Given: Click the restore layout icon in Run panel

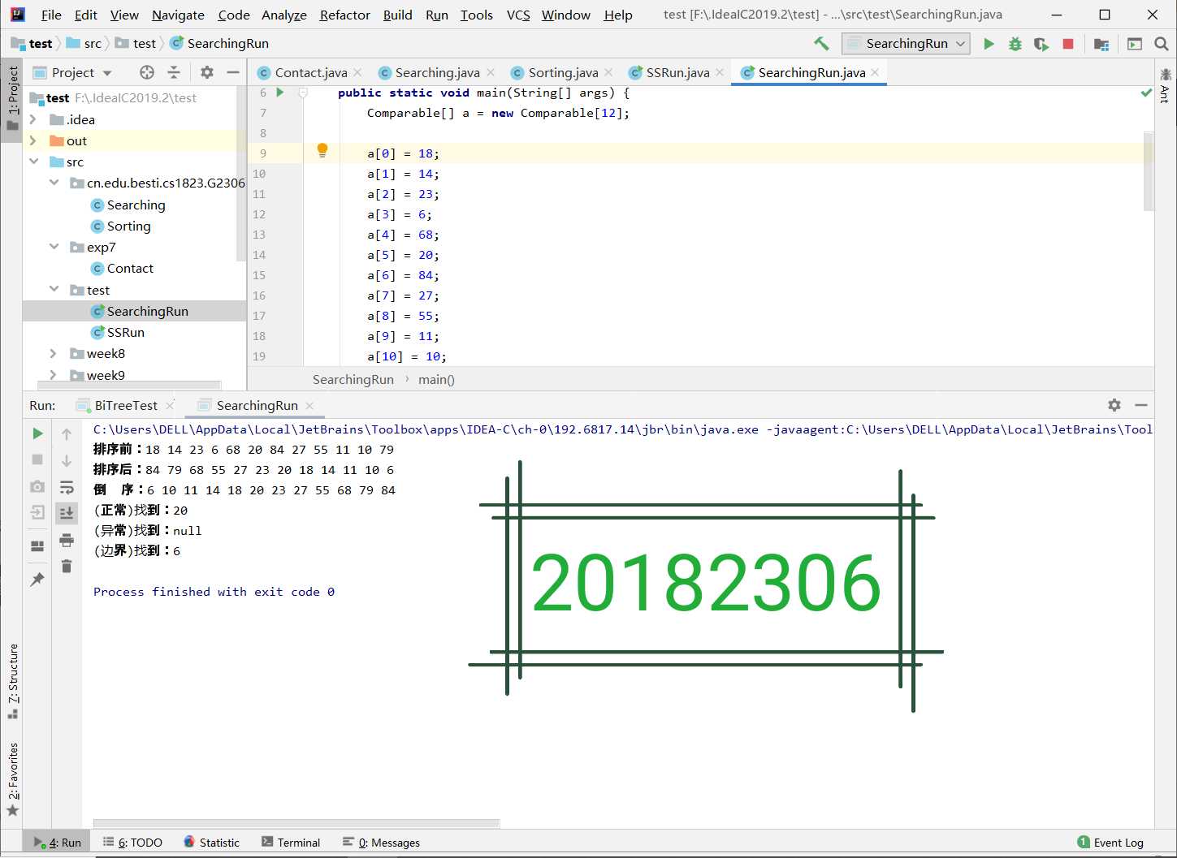Looking at the screenshot, I should (37, 546).
